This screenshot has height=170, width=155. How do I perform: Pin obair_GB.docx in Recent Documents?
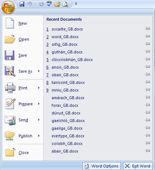[147, 74]
